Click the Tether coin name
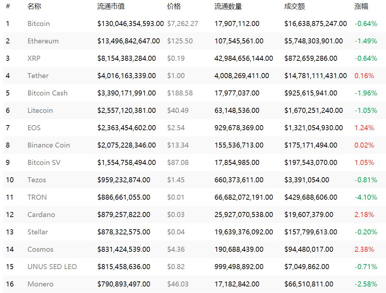The width and height of the screenshot is (386, 293). click(38, 76)
